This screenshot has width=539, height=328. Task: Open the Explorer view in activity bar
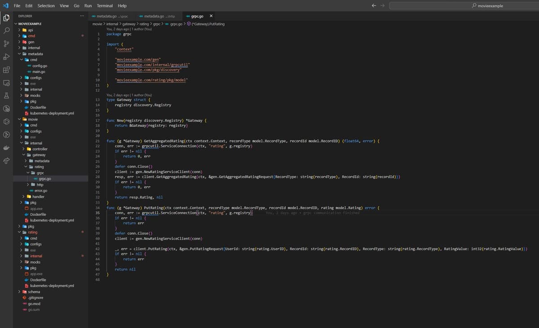6,18
